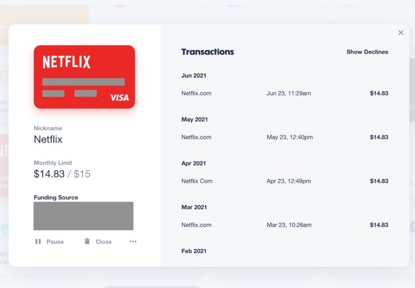
Task: Click the redacted Funding Source box
Action: tap(83, 216)
